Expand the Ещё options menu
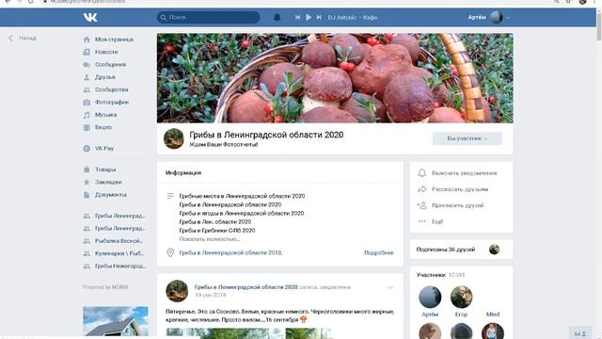This screenshot has height=339, width=602. (x=437, y=221)
